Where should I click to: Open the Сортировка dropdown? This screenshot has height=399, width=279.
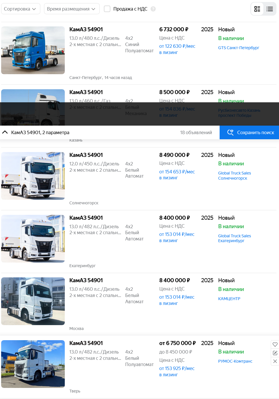(20, 9)
